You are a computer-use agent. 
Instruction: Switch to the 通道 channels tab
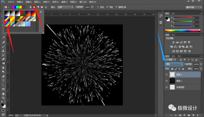(173, 56)
